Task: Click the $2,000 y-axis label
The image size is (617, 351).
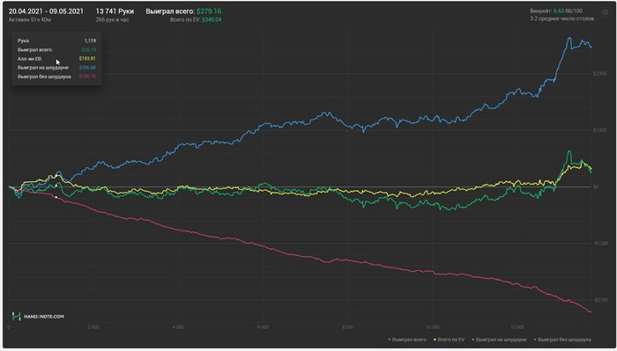Action: coord(598,74)
